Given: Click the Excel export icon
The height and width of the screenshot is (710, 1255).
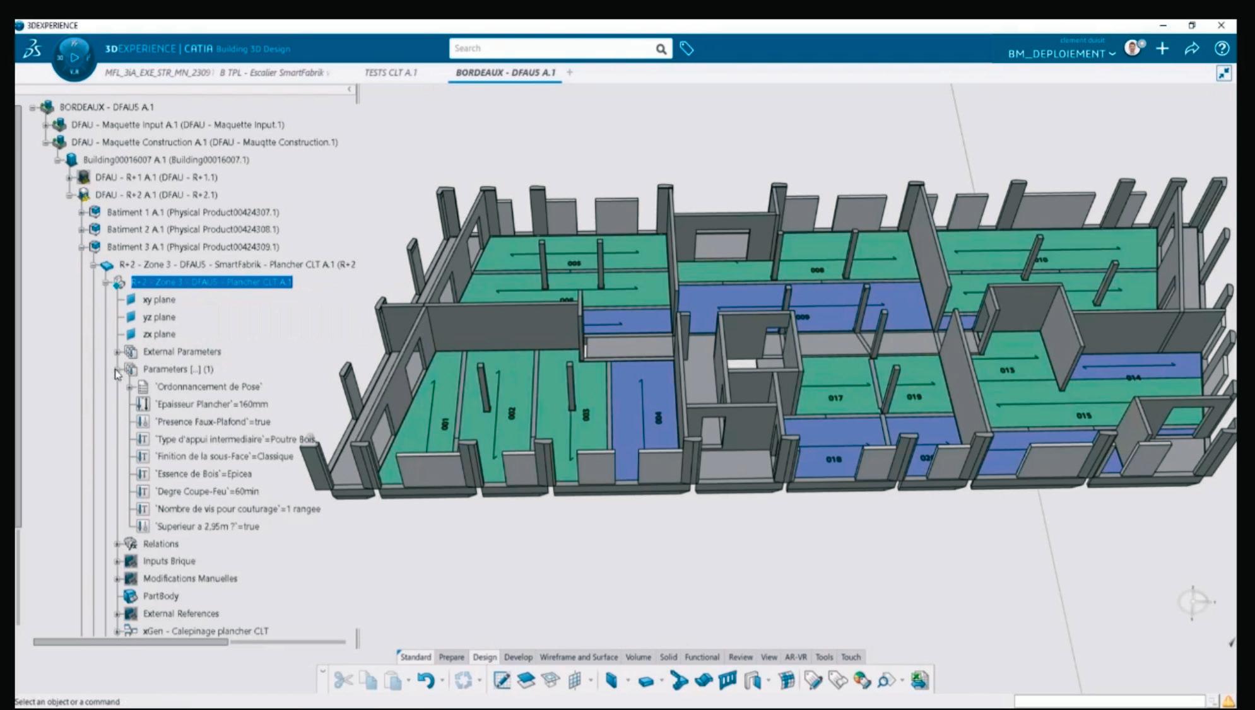Looking at the screenshot, I should click(919, 680).
